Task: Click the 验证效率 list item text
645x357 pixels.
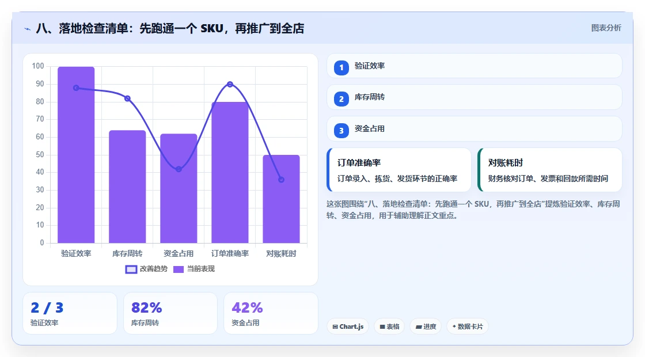Action: tap(369, 66)
